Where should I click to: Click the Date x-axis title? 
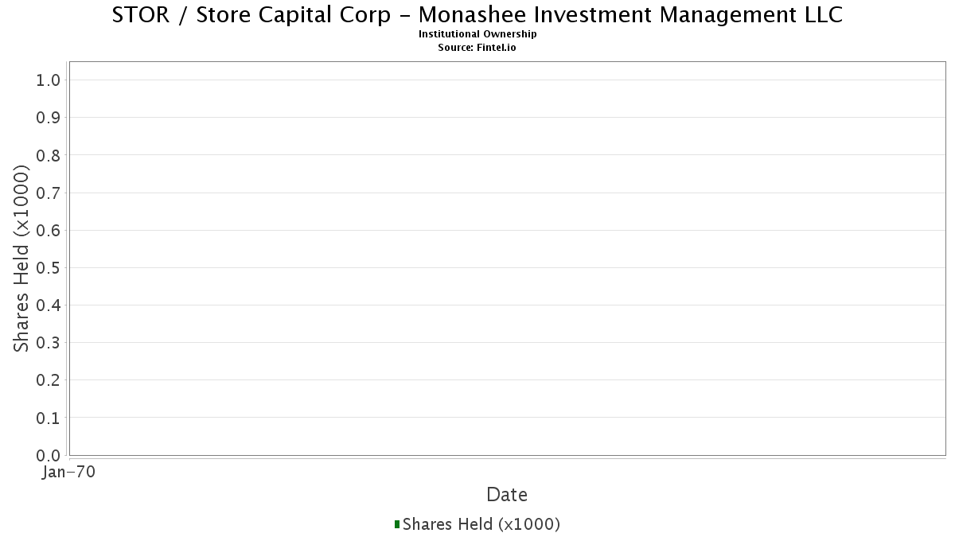507,495
